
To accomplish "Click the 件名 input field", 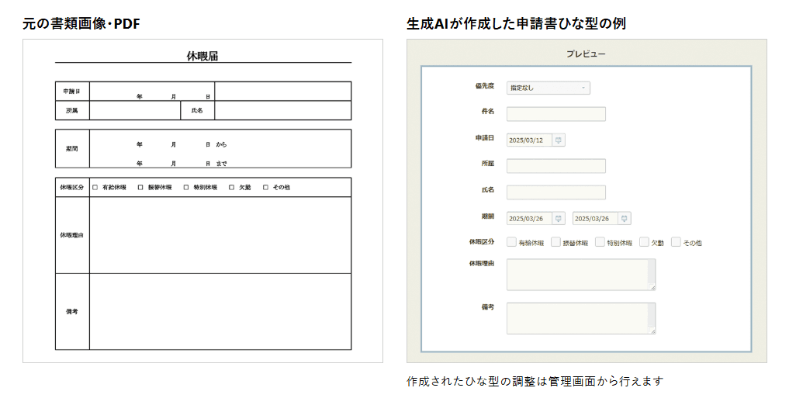I will [x=555, y=114].
